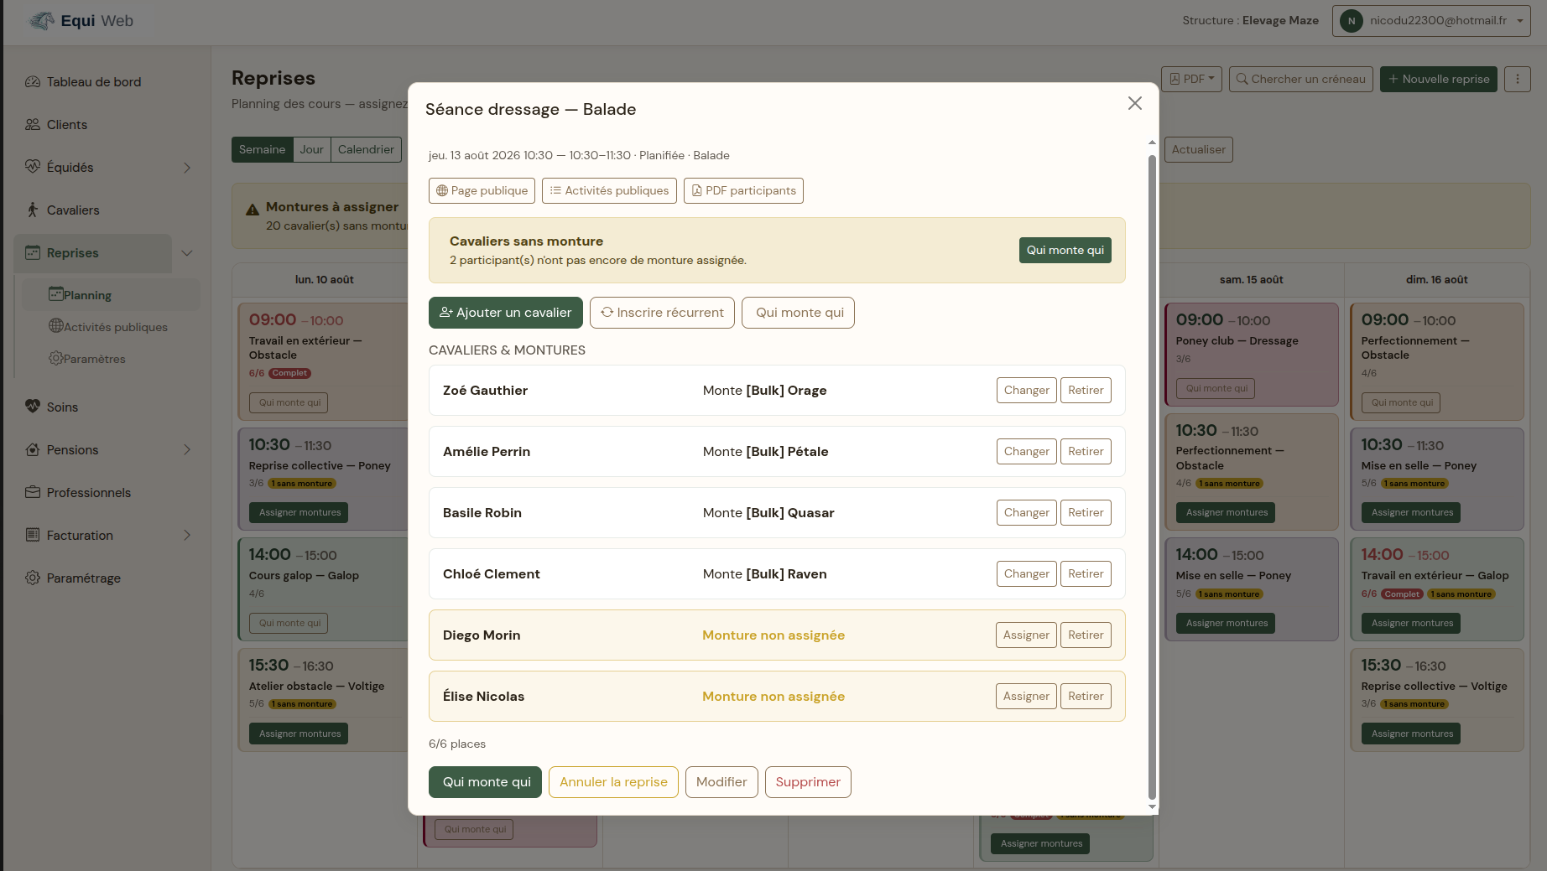Screen dimensions: 1547x871
Task: Remove Basile Robin from the session
Action: click(x=1086, y=512)
